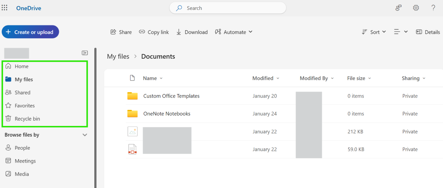Viewport: 443px width, 188px height.
Task: Go to Favorites star item
Action: 24,106
